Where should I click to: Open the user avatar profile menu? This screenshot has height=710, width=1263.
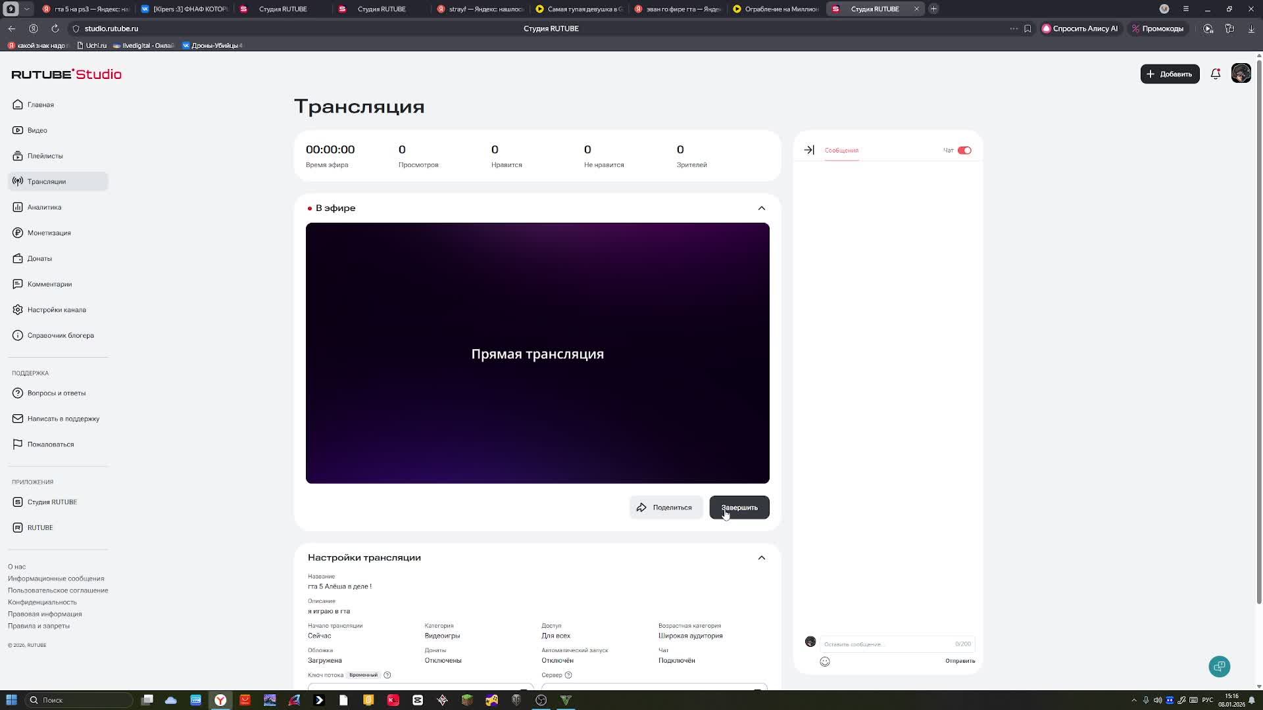(1241, 74)
